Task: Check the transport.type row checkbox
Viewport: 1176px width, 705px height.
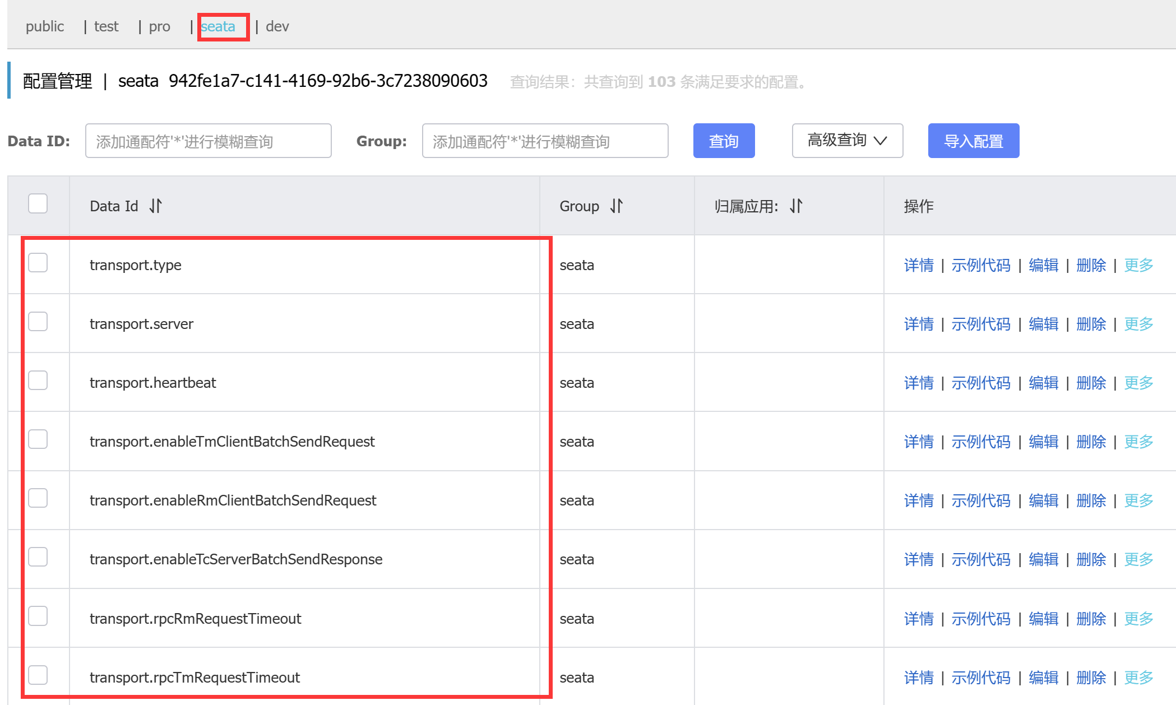Action: (38, 263)
